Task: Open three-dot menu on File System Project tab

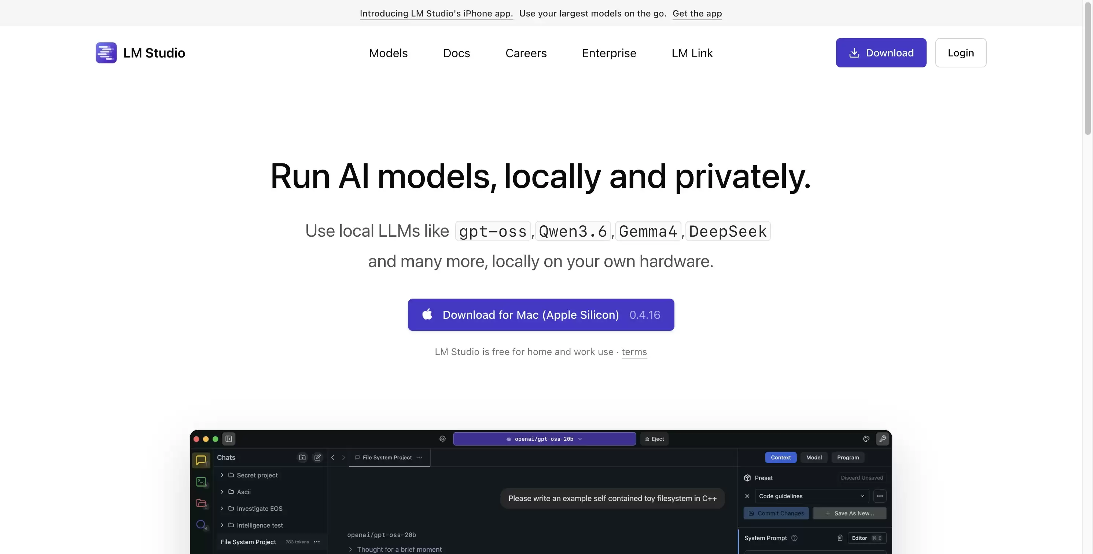Action: [x=420, y=457]
